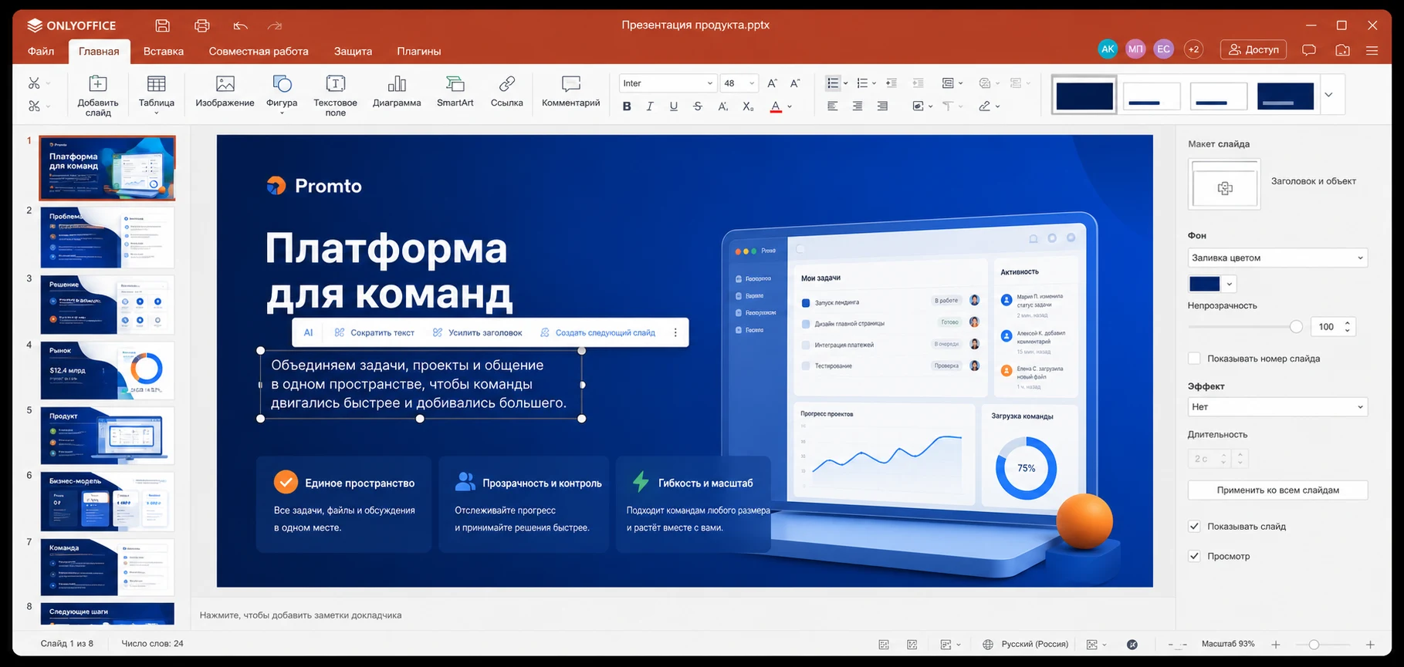Toggle italic formatting
The height and width of the screenshot is (667, 1404).
point(650,106)
